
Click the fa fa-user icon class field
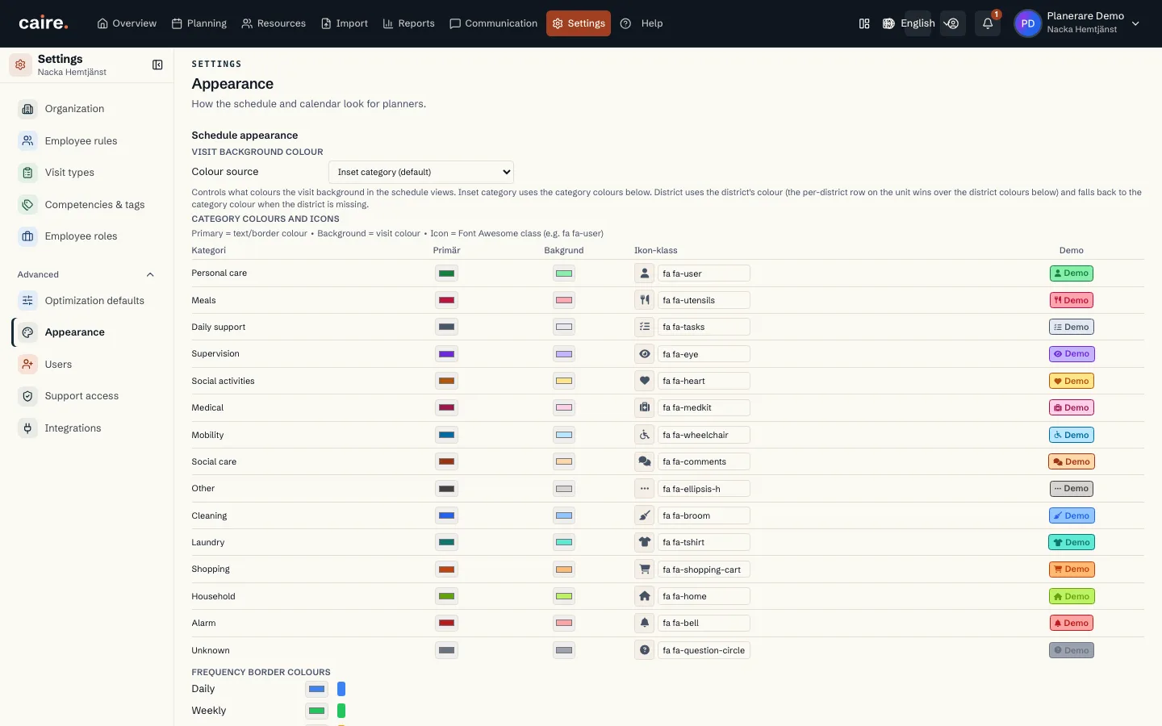(x=704, y=273)
